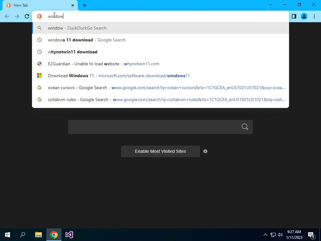Expand the tab search chevron
The height and width of the screenshot is (241, 321).
tap(271, 4)
